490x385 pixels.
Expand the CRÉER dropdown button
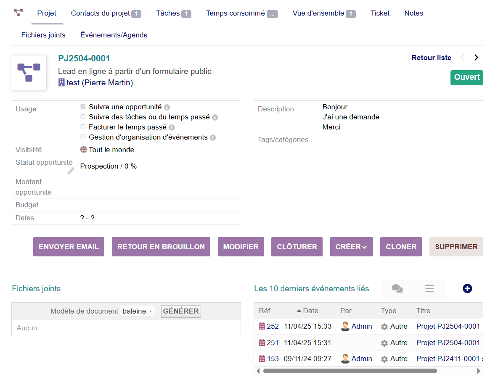351,247
